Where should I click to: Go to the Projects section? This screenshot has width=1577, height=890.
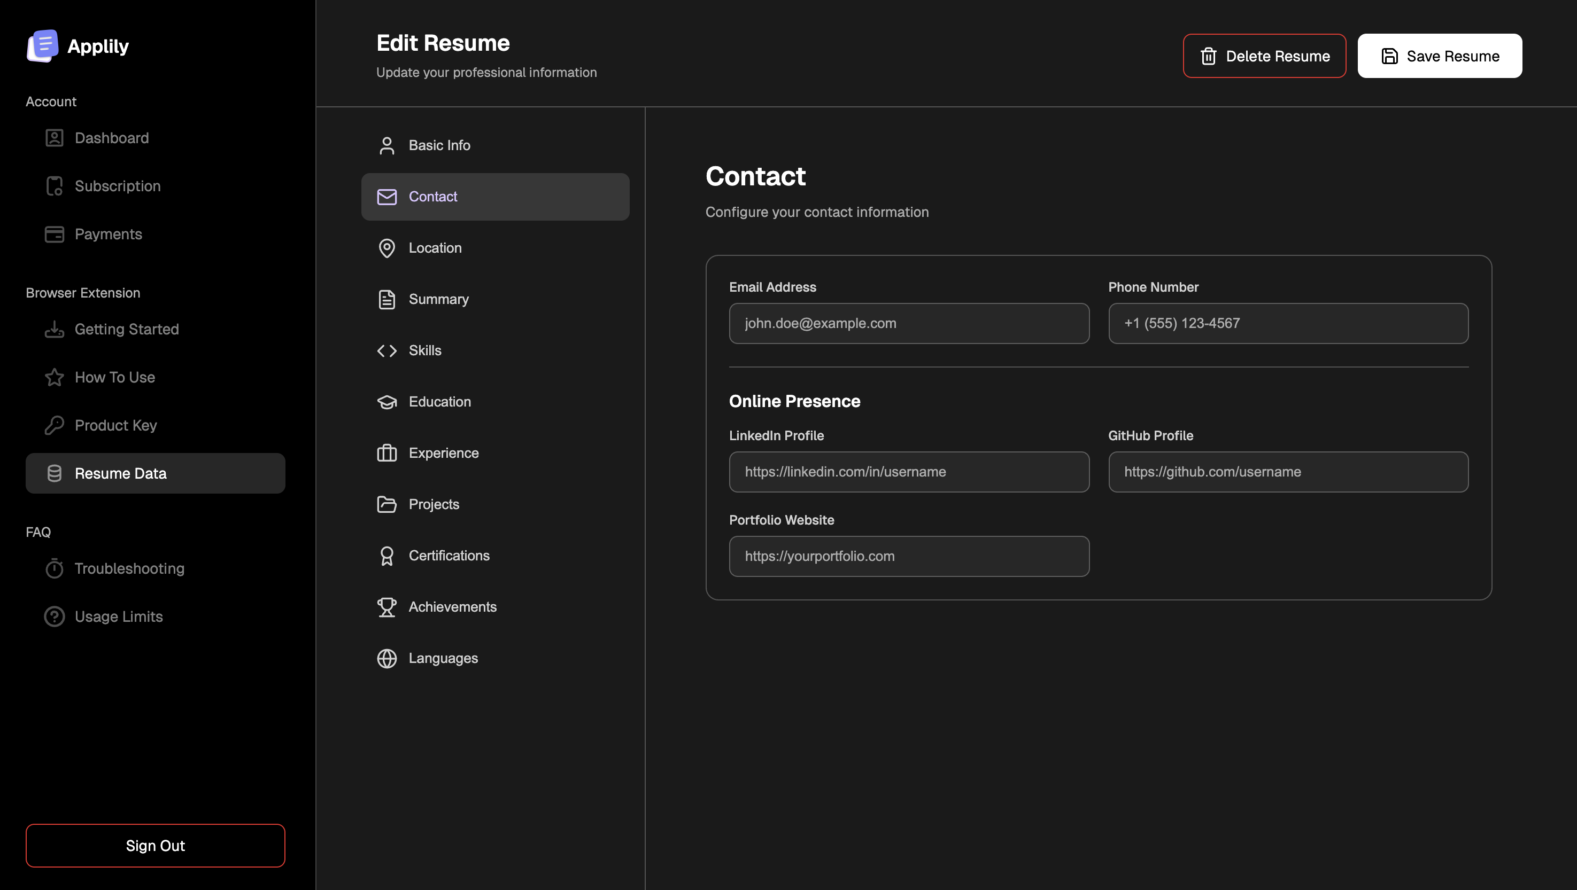(x=434, y=505)
